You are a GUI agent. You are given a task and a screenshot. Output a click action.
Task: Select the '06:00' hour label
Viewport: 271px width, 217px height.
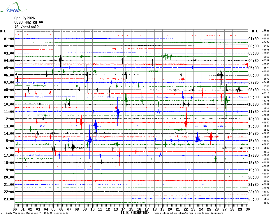(9, 75)
